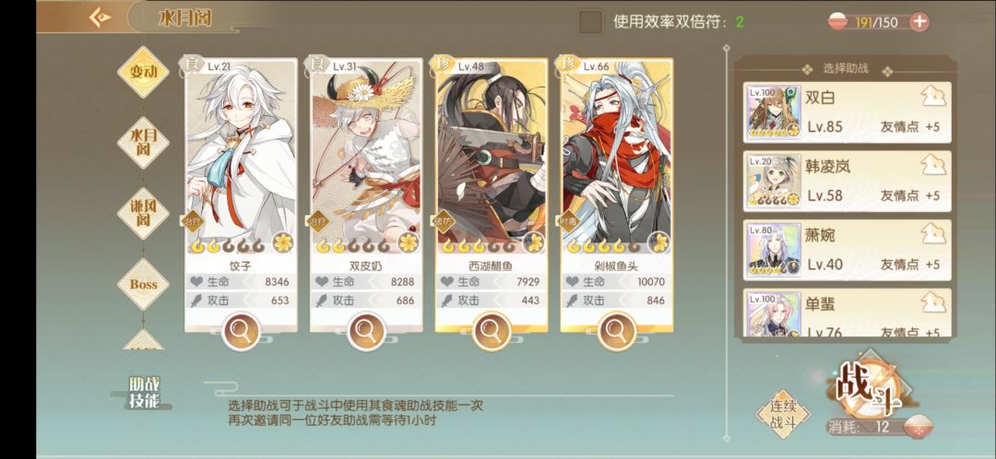This screenshot has width=996, height=459.
Task: Select 萧婉 as assist friend
Action: (848, 250)
